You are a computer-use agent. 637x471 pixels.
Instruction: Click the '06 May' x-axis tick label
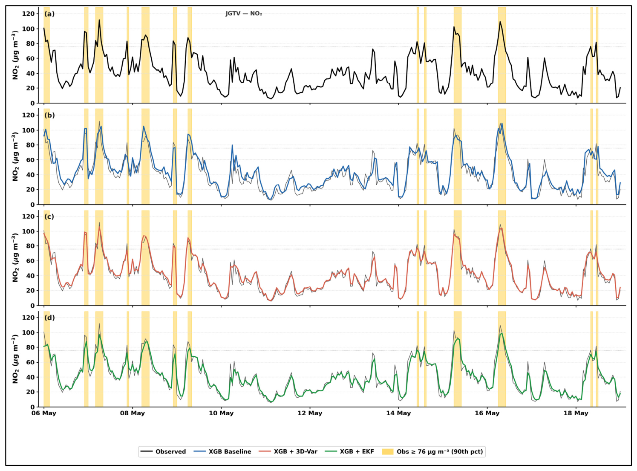44,413
